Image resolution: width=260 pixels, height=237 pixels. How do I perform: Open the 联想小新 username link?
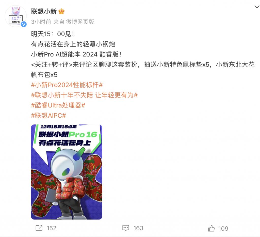click(44, 11)
